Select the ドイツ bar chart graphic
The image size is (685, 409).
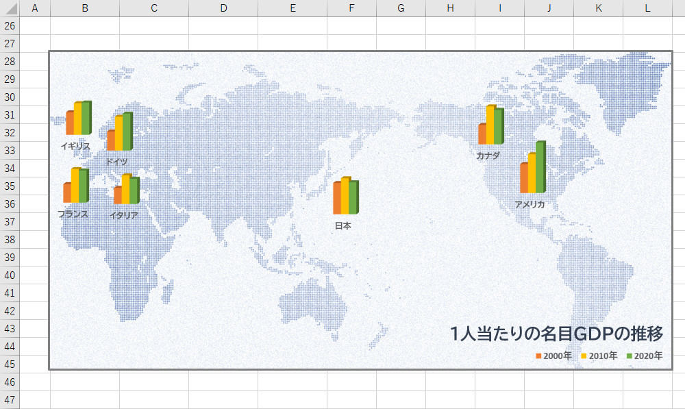tap(120, 132)
